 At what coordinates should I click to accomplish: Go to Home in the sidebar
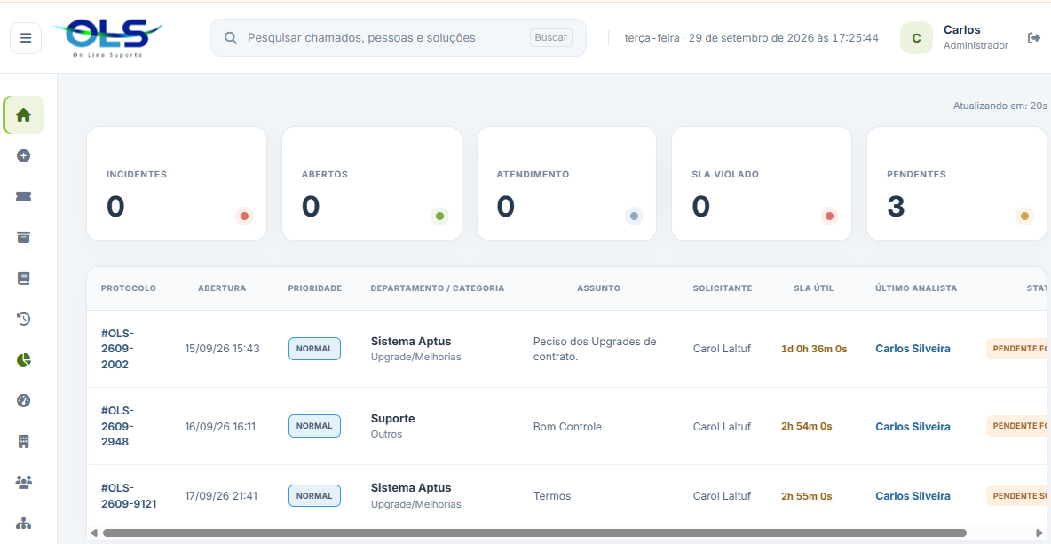pyautogui.click(x=23, y=115)
